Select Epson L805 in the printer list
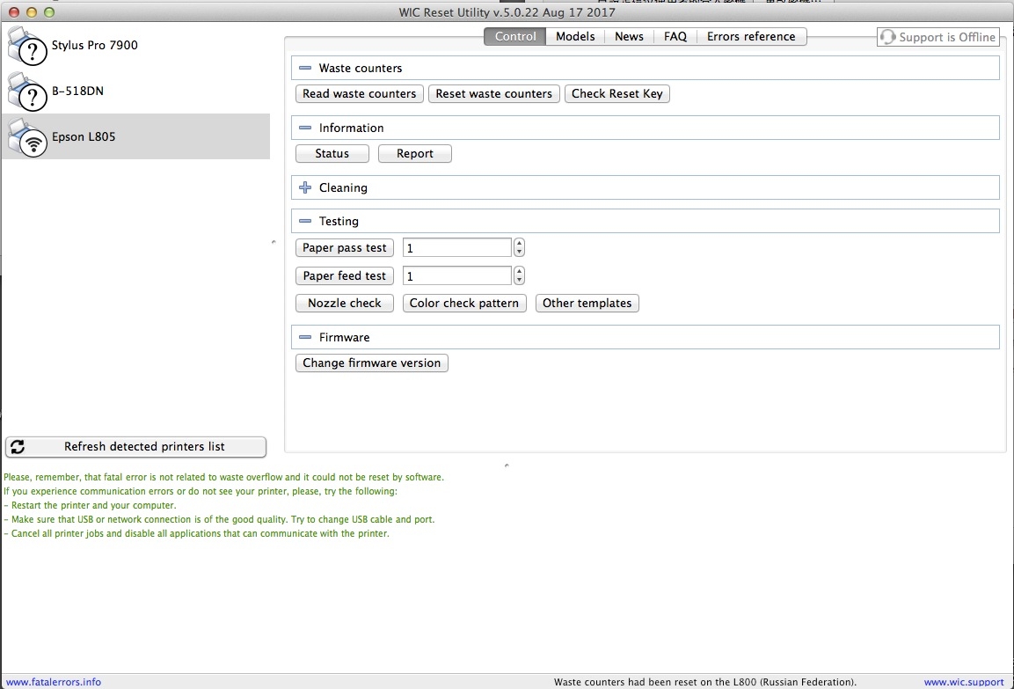 135,136
